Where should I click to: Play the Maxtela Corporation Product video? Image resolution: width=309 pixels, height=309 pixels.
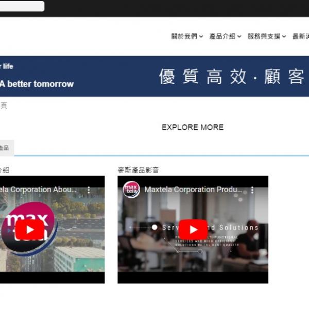point(193,229)
